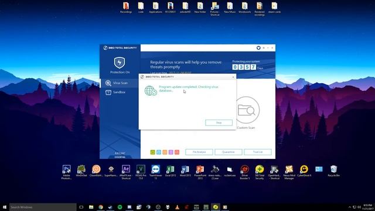Start a Custom Scan
This screenshot has height=211, width=375.
246,110
